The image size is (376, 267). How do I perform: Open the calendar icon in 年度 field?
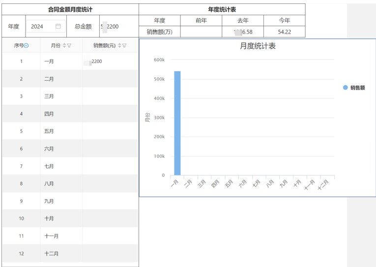point(58,27)
